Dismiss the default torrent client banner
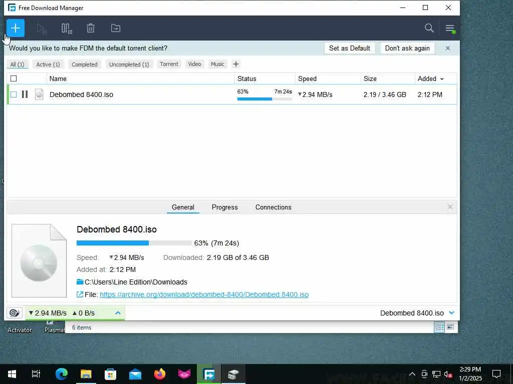 tap(448, 48)
